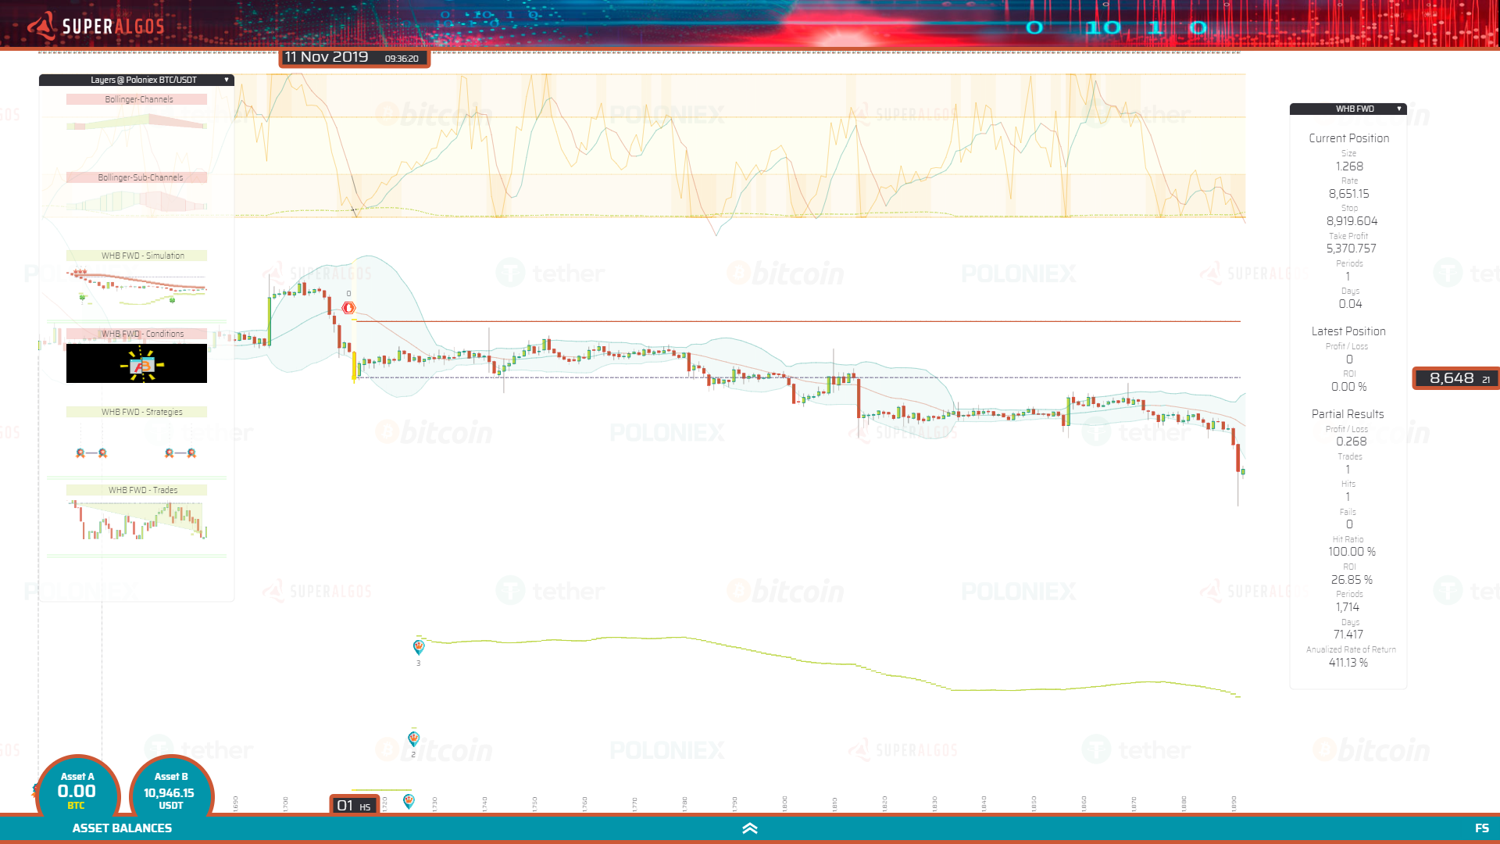Click the Superalgos logo in the header

95,26
